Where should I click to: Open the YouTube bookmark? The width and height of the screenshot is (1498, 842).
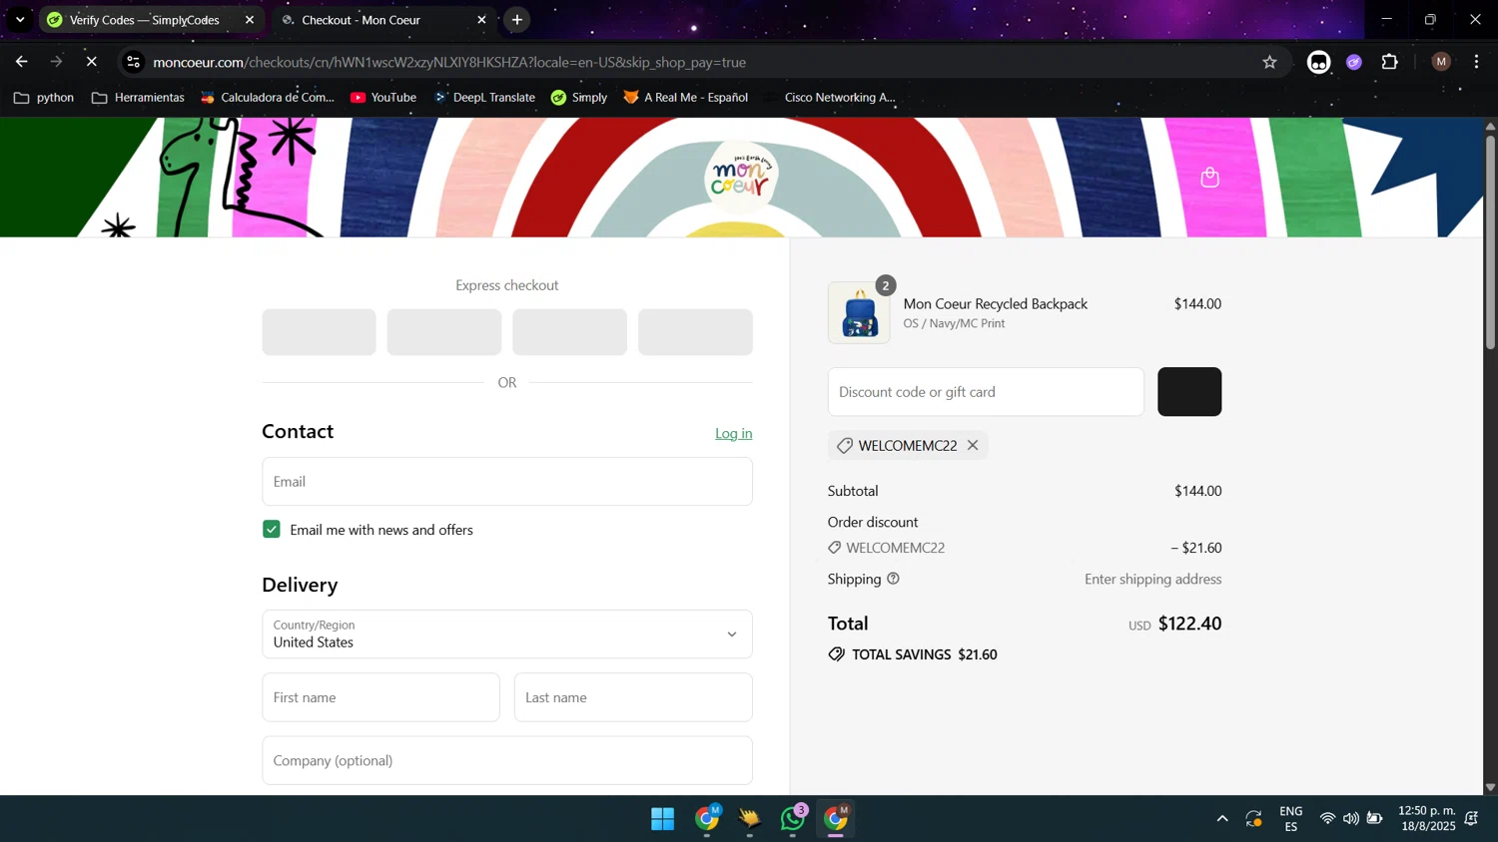(383, 97)
